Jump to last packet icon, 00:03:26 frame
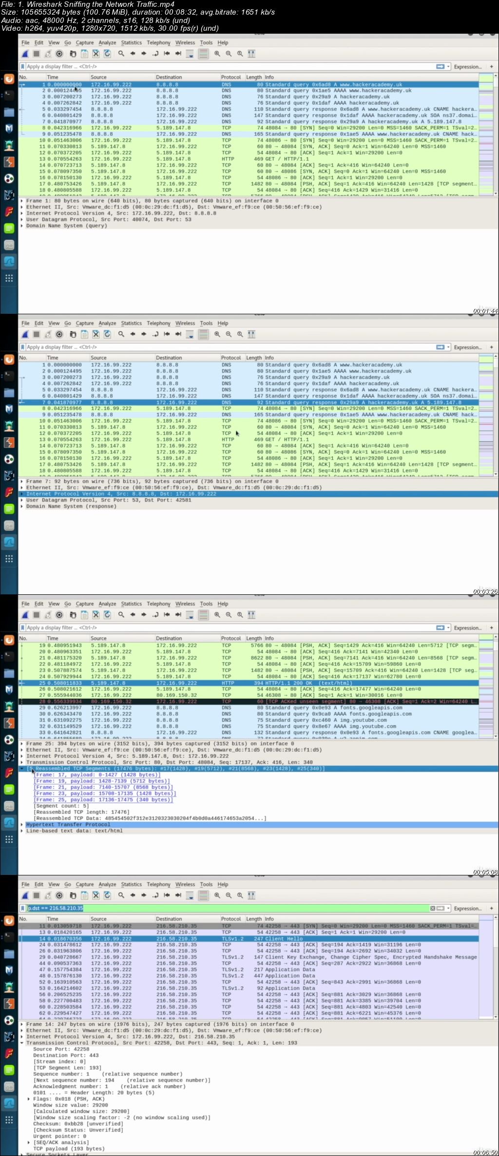499x1156 pixels. [178, 334]
